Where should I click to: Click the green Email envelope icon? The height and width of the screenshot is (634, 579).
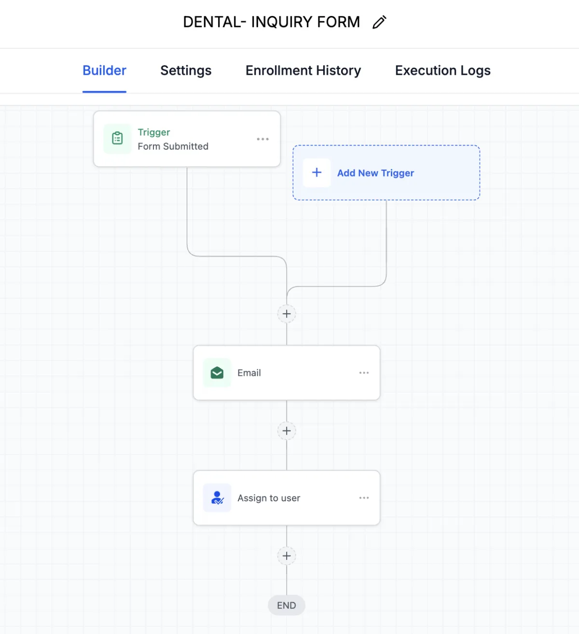217,373
